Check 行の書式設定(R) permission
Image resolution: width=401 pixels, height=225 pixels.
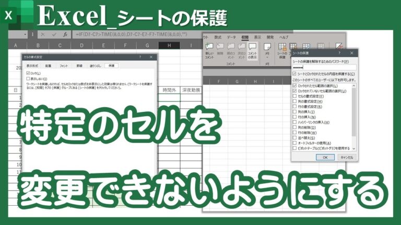(x=294, y=107)
